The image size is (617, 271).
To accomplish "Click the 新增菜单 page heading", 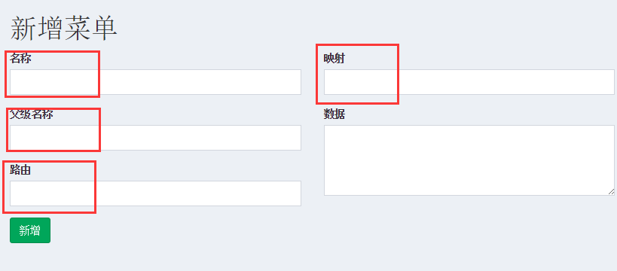I will pos(64,29).
